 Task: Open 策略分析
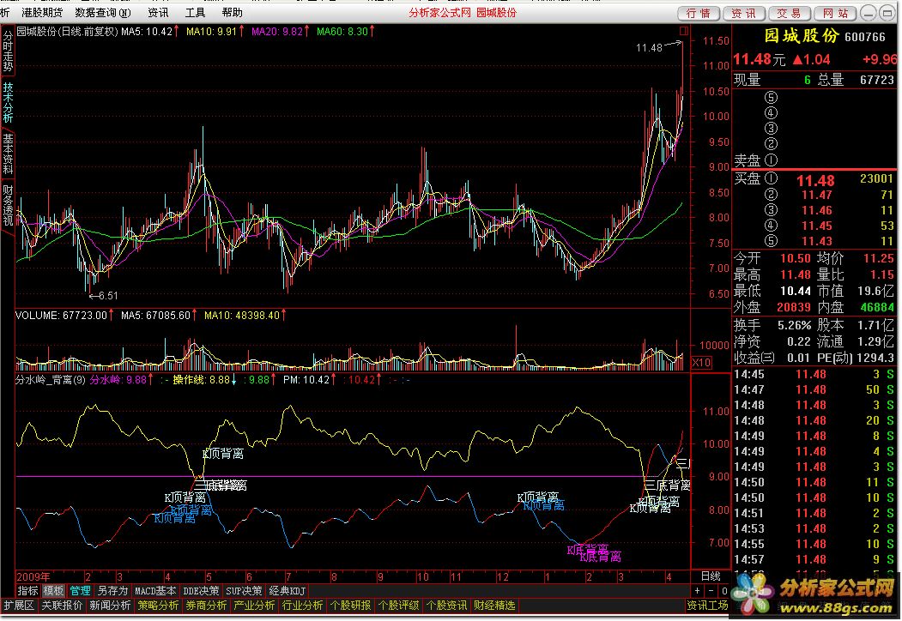pos(158,606)
